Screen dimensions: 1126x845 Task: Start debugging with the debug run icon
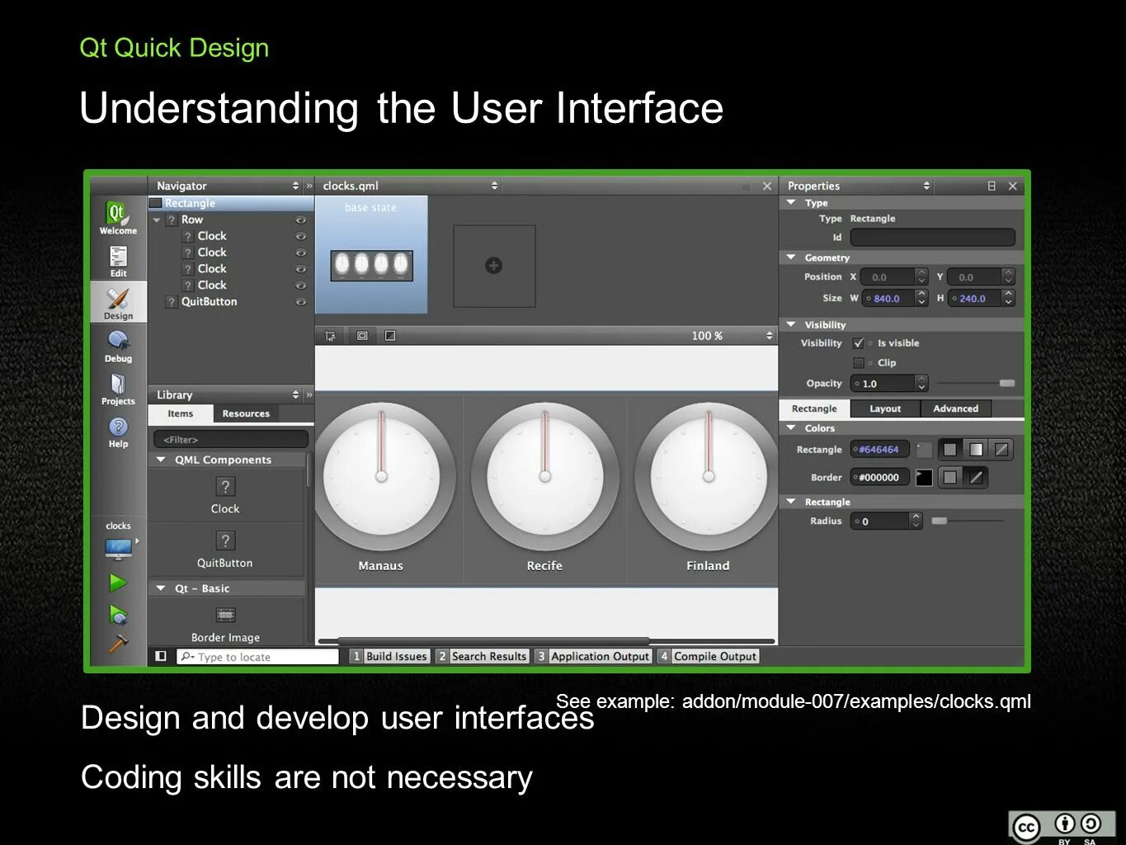[x=118, y=615]
